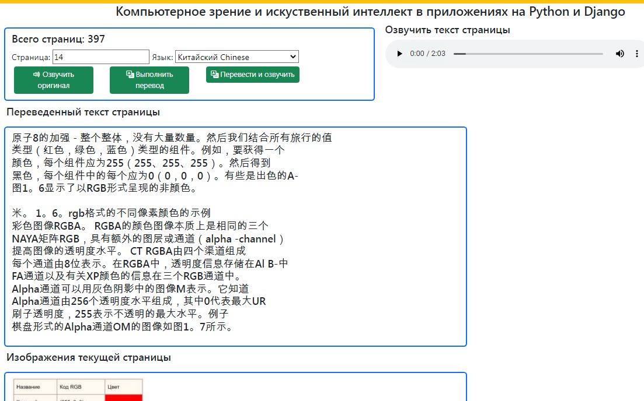Click the Всего страниц: 397 label
The height and width of the screenshot is (401, 644).
click(x=58, y=39)
